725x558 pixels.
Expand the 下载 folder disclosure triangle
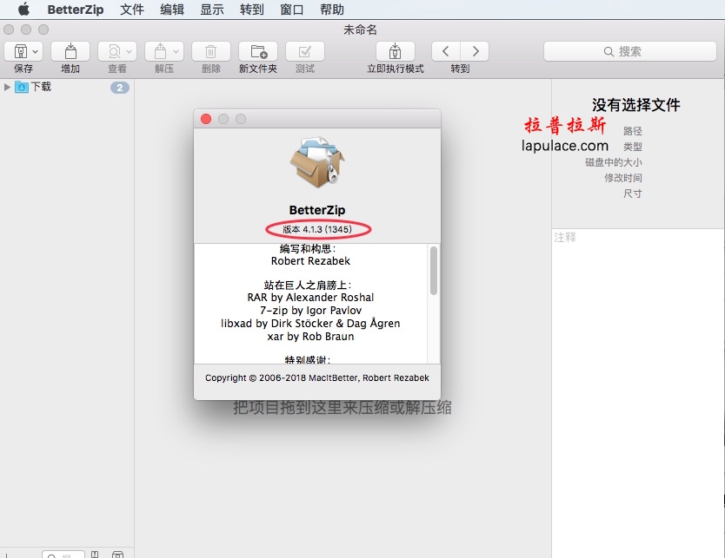click(7, 87)
